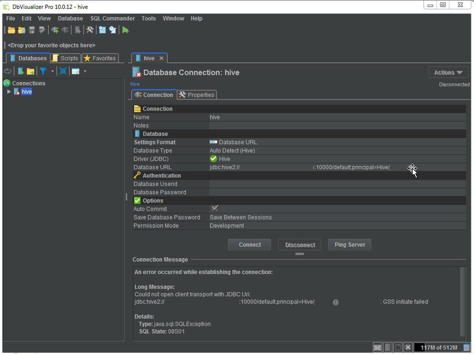Switch to the Properties tab
This screenshot has width=474, height=354.
[197, 95]
